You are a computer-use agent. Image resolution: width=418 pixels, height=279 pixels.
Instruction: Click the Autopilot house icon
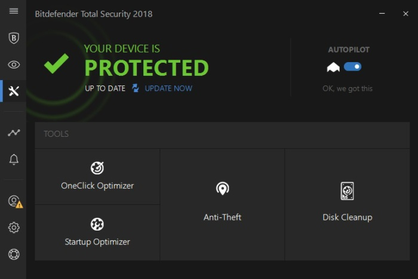333,68
